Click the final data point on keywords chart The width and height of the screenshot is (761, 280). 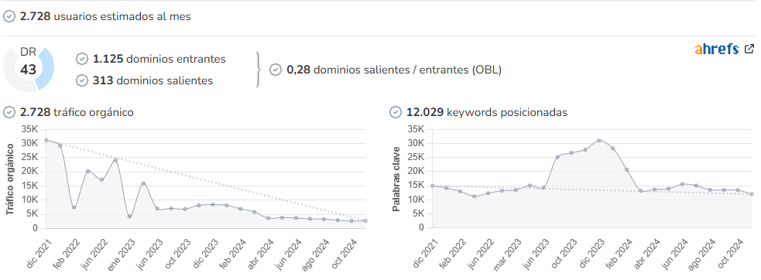tap(752, 194)
